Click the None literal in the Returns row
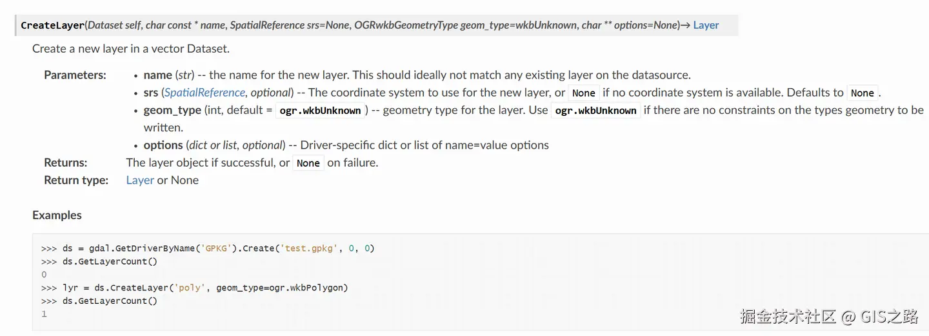The height and width of the screenshot is (336, 929). pyautogui.click(x=308, y=163)
